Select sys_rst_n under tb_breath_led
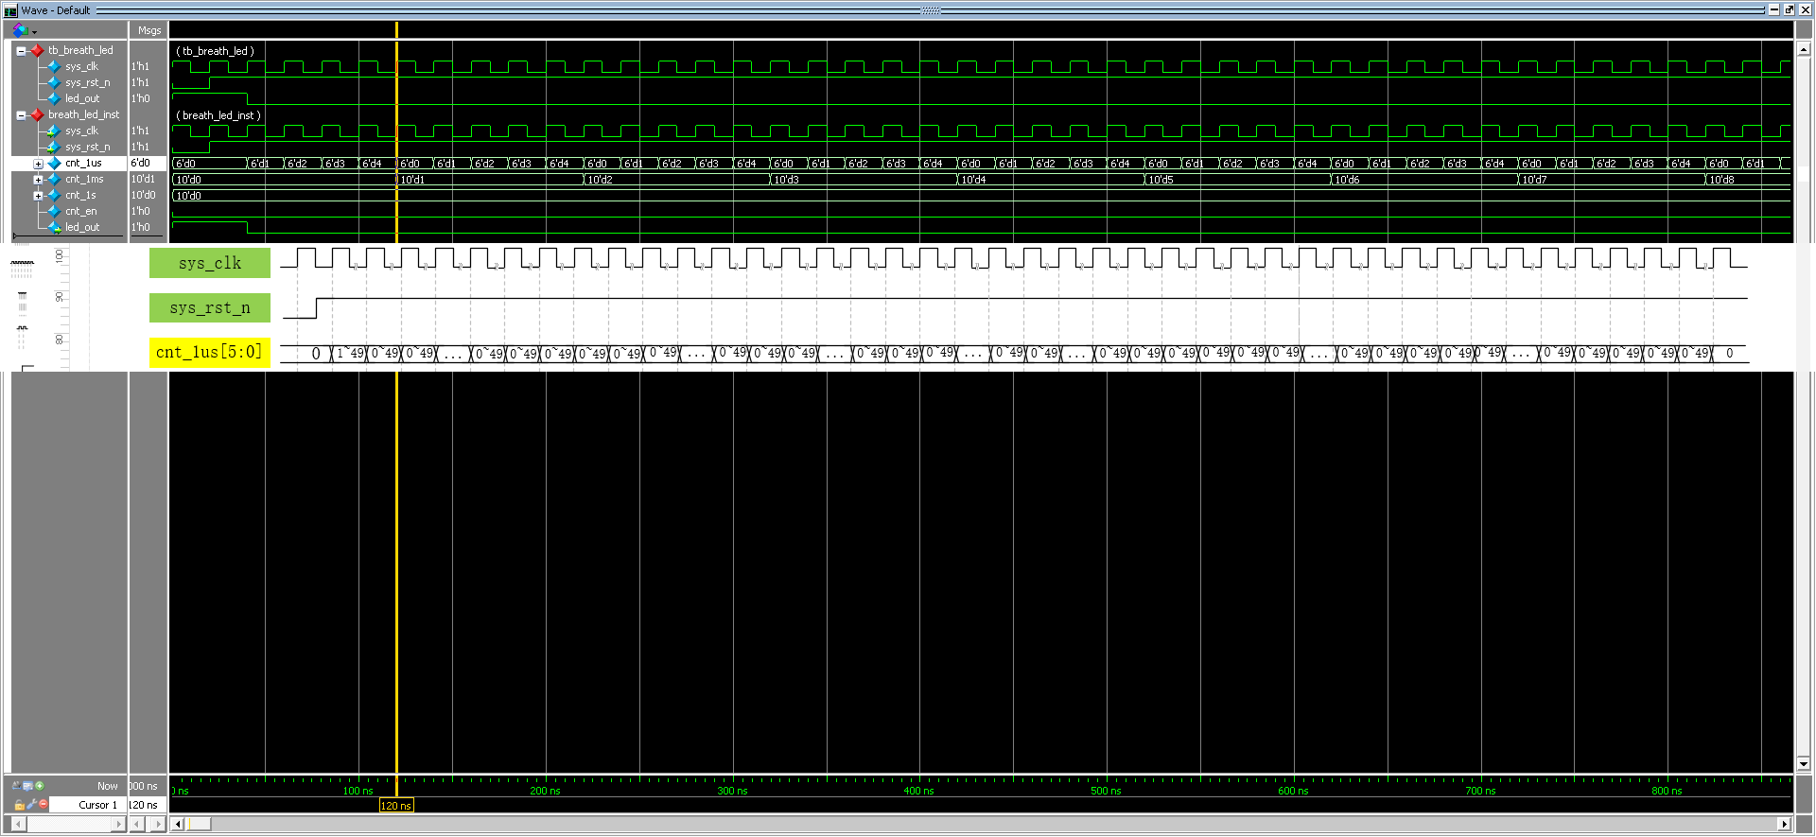Screen dimensions: 1816x837 (x=87, y=82)
